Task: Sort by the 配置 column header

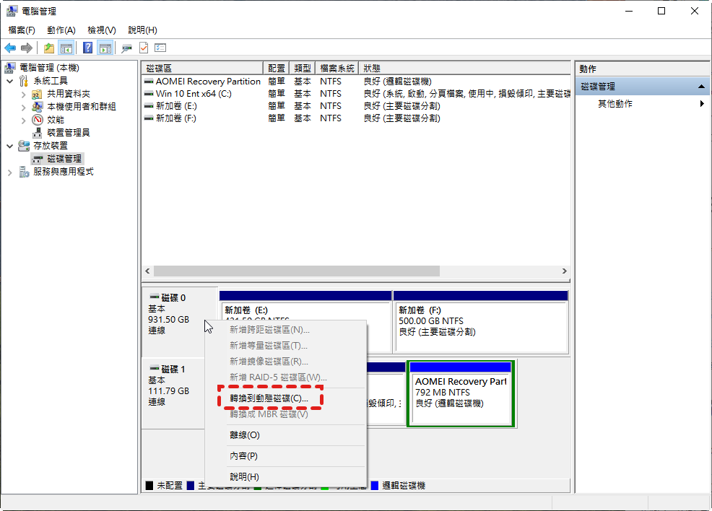Action: coord(276,68)
